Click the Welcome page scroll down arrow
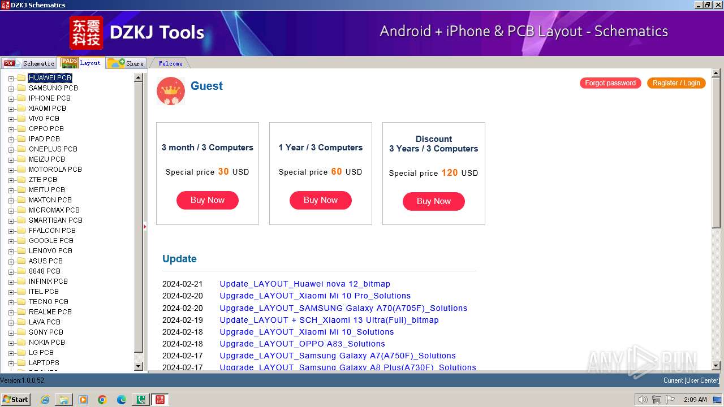Viewport: 724px width, 407px height. click(716, 366)
